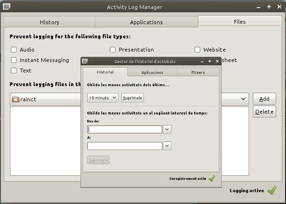This screenshot has height=204, width=286.
Task: Open the Activity Log Manager window menu icon
Action: 7,7
